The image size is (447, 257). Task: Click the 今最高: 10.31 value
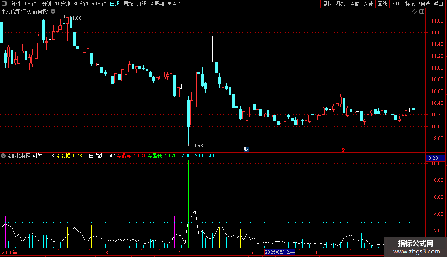(x=131, y=156)
